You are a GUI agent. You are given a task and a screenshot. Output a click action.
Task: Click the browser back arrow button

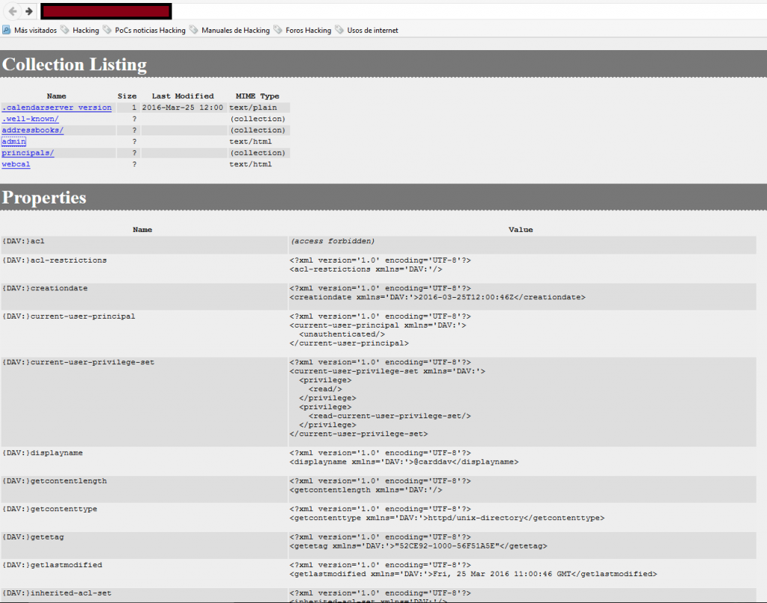[x=13, y=11]
